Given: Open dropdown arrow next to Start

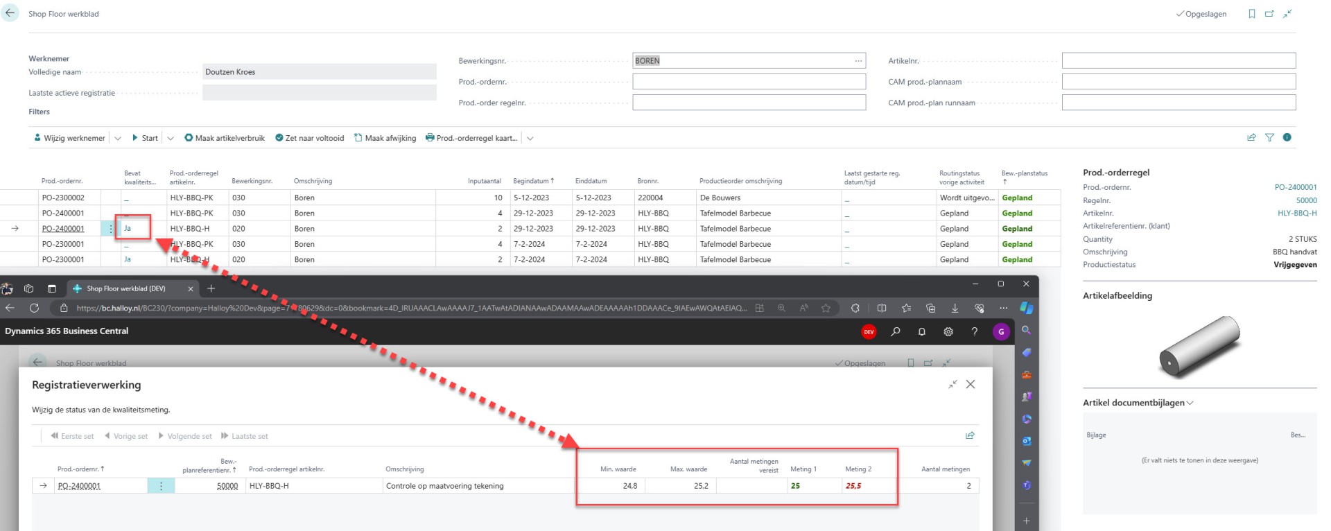Looking at the screenshot, I should 171,138.
